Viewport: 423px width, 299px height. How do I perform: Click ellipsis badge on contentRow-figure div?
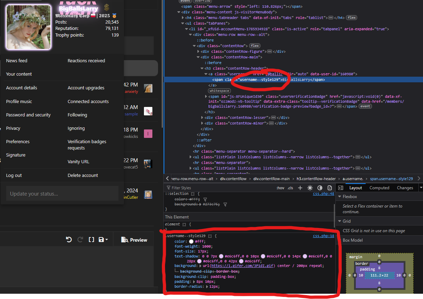tap(269, 51)
